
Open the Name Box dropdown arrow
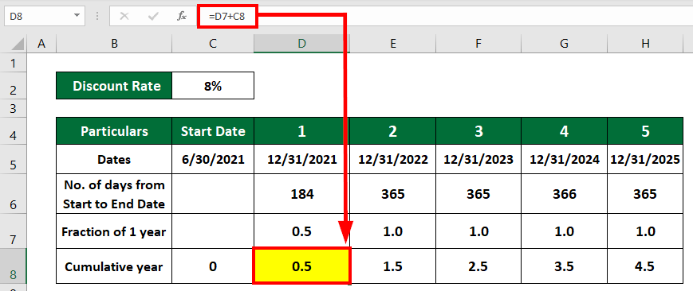coord(77,15)
